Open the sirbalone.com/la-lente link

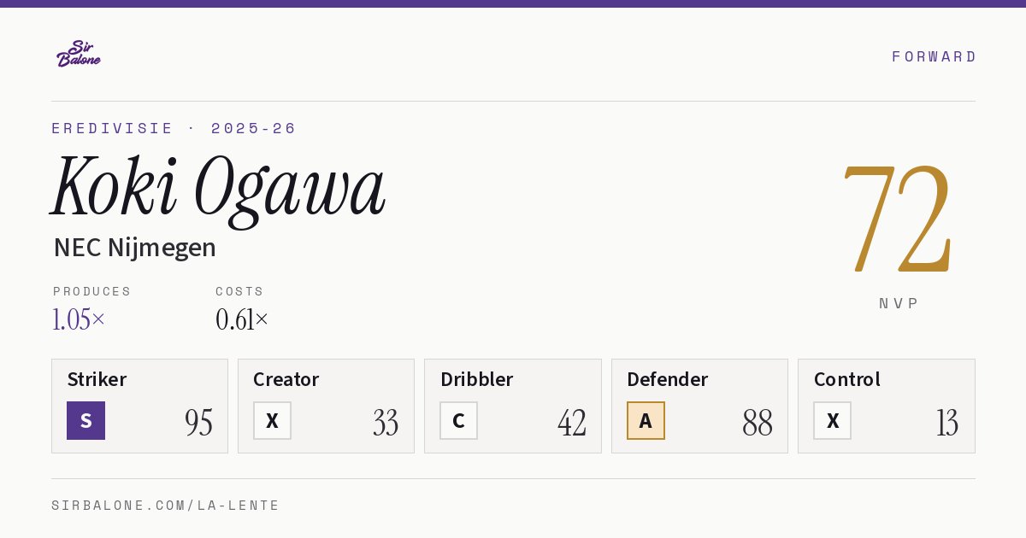click(x=166, y=506)
